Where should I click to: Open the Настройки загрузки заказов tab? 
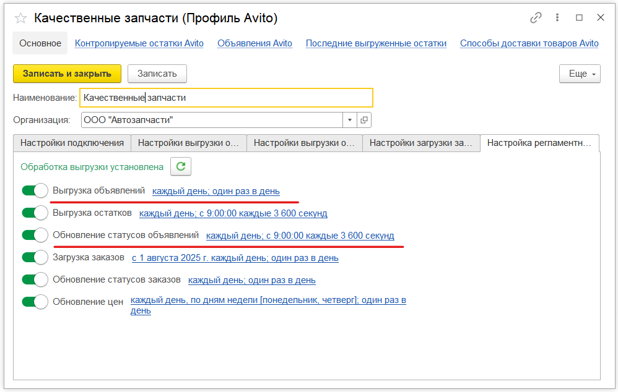pyautogui.click(x=420, y=143)
